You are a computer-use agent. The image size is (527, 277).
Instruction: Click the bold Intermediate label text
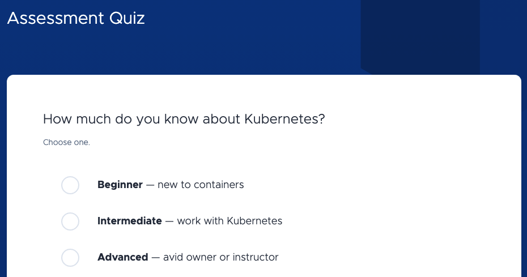[x=130, y=221]
